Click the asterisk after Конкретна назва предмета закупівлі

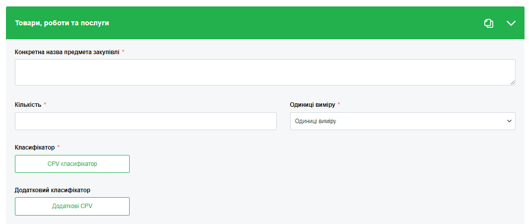pyautogui.click(x=123, y=51)
